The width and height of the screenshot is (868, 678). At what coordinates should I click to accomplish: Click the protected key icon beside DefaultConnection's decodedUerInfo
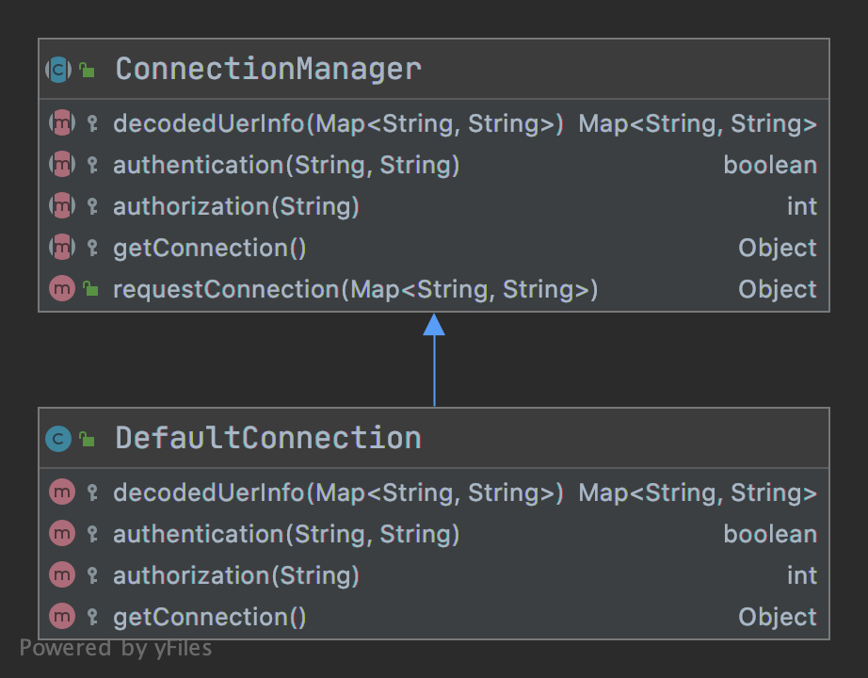click(x=92, y=492)
